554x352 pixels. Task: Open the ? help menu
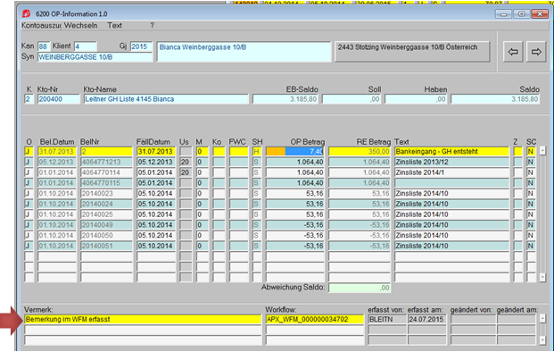coord(152,26)
